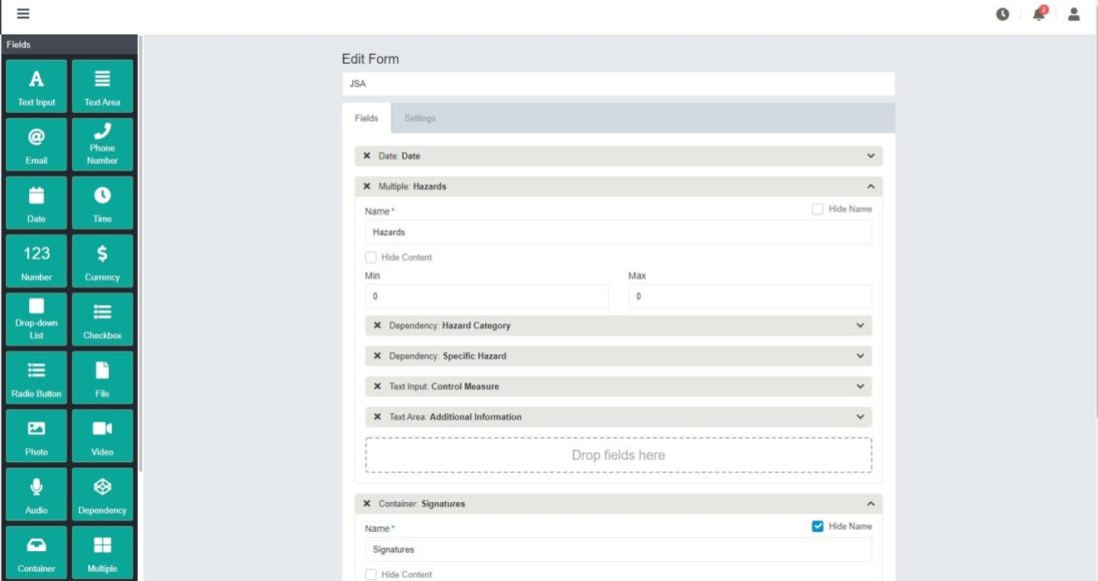This screenshot has height=581, width=1098.
Task: Select the Video field tile
Action: click(102, 436)
